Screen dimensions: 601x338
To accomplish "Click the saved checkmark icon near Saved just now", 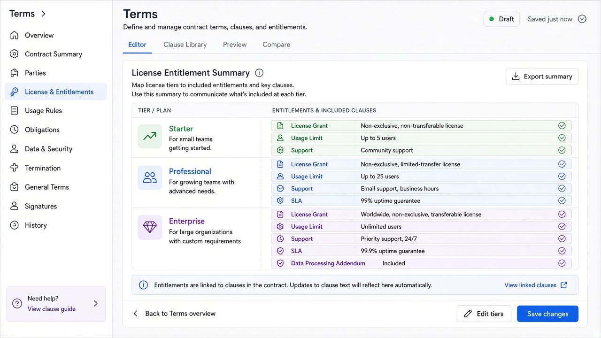I will [582, 19].
